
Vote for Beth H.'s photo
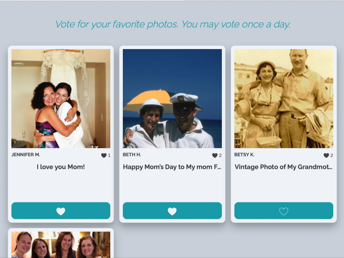[x=172, y=211]
